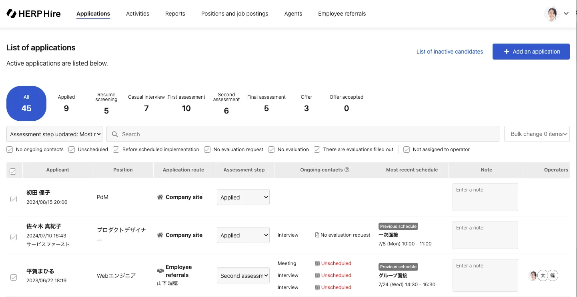Expand the Bulk change 0 items dropdown
Viewport: 577px width, 297px height.
coord(537,134)
